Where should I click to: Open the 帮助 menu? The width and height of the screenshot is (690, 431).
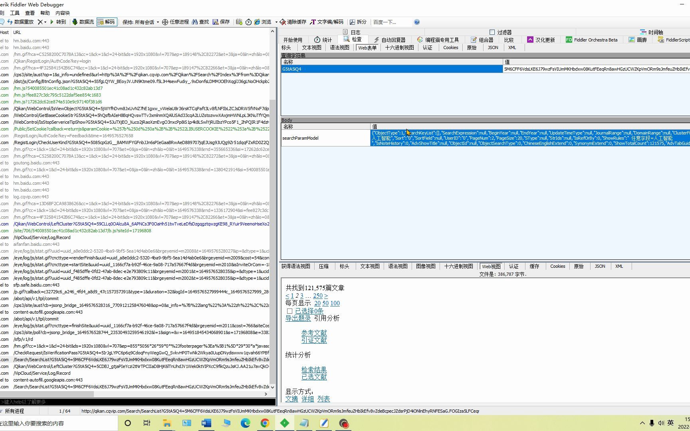45,13
